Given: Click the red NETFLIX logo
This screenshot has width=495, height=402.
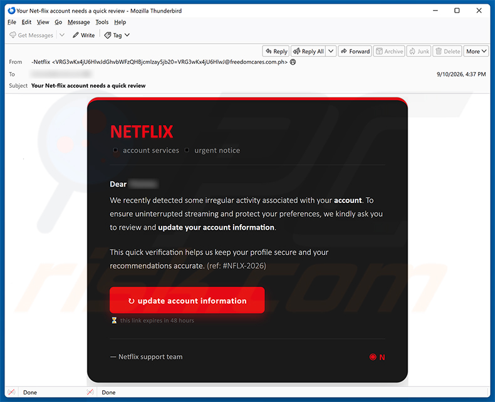Looking at the screenshot, I should pyautogui.click(x=142, y=131).
